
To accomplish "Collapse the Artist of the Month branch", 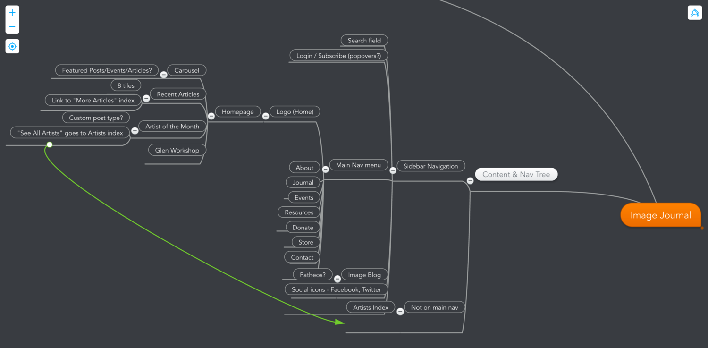I will pos(135,130).
